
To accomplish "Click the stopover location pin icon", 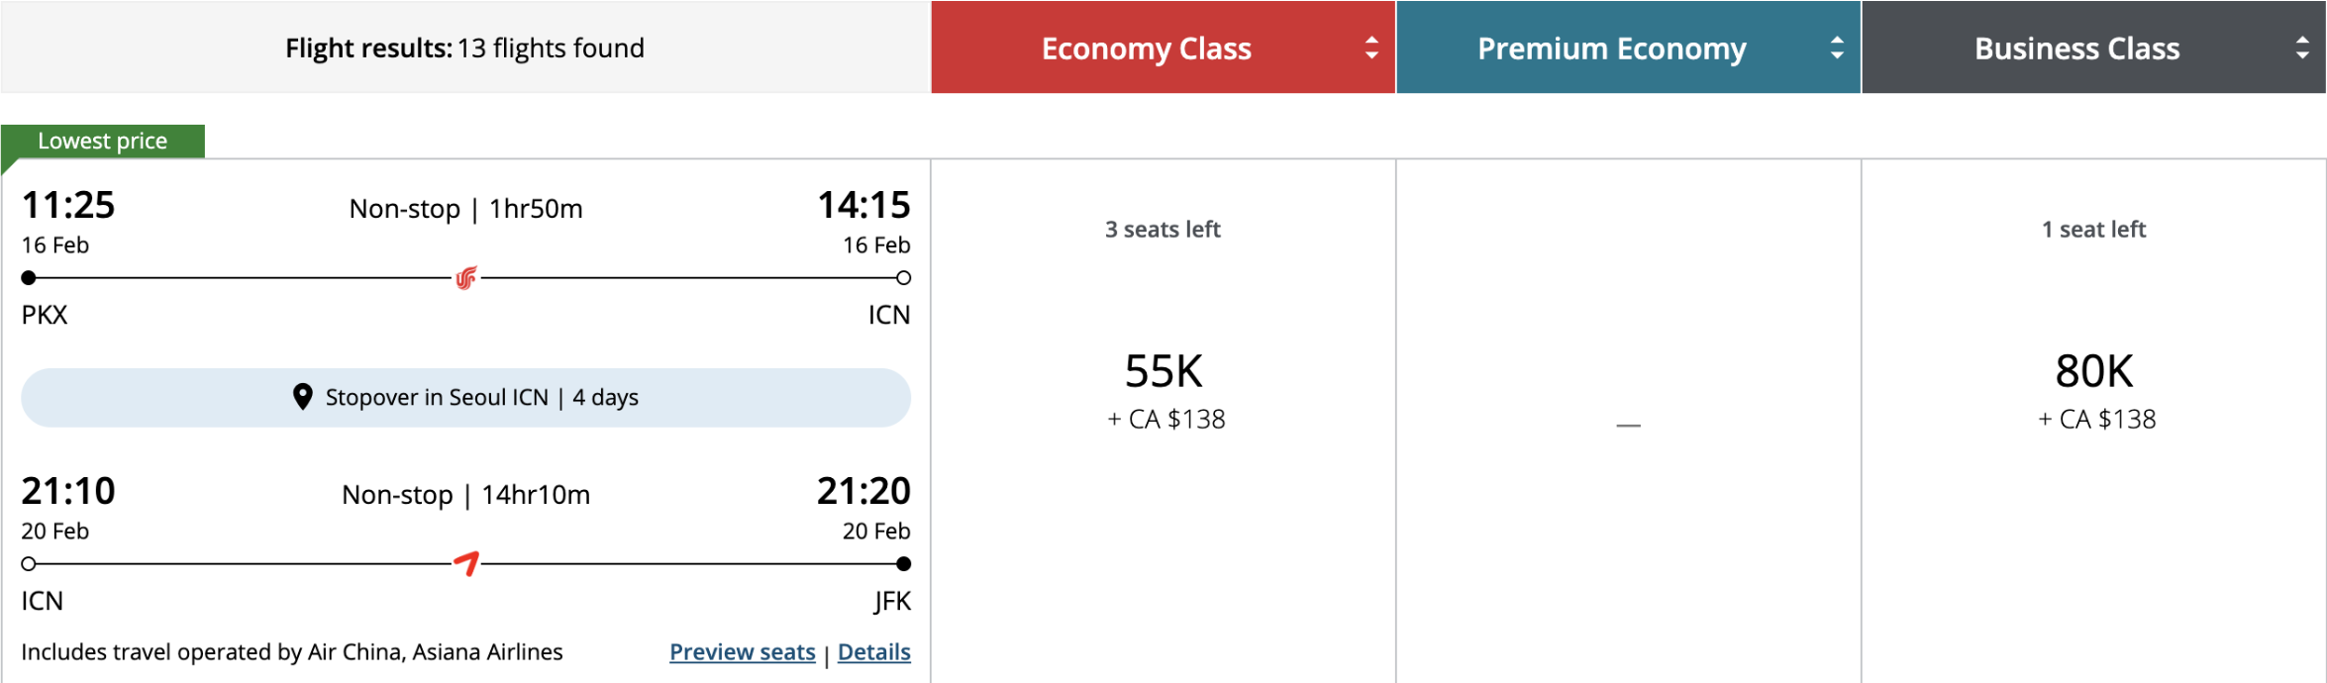I will pos(303,397).
